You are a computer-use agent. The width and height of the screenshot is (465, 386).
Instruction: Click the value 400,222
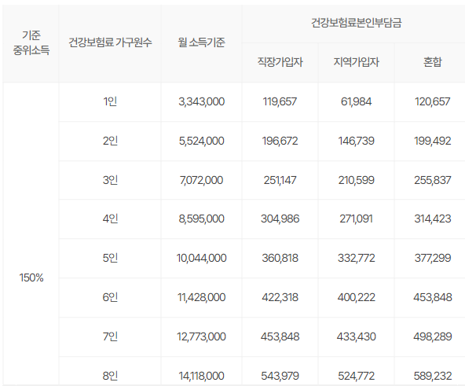click(356, 297)
